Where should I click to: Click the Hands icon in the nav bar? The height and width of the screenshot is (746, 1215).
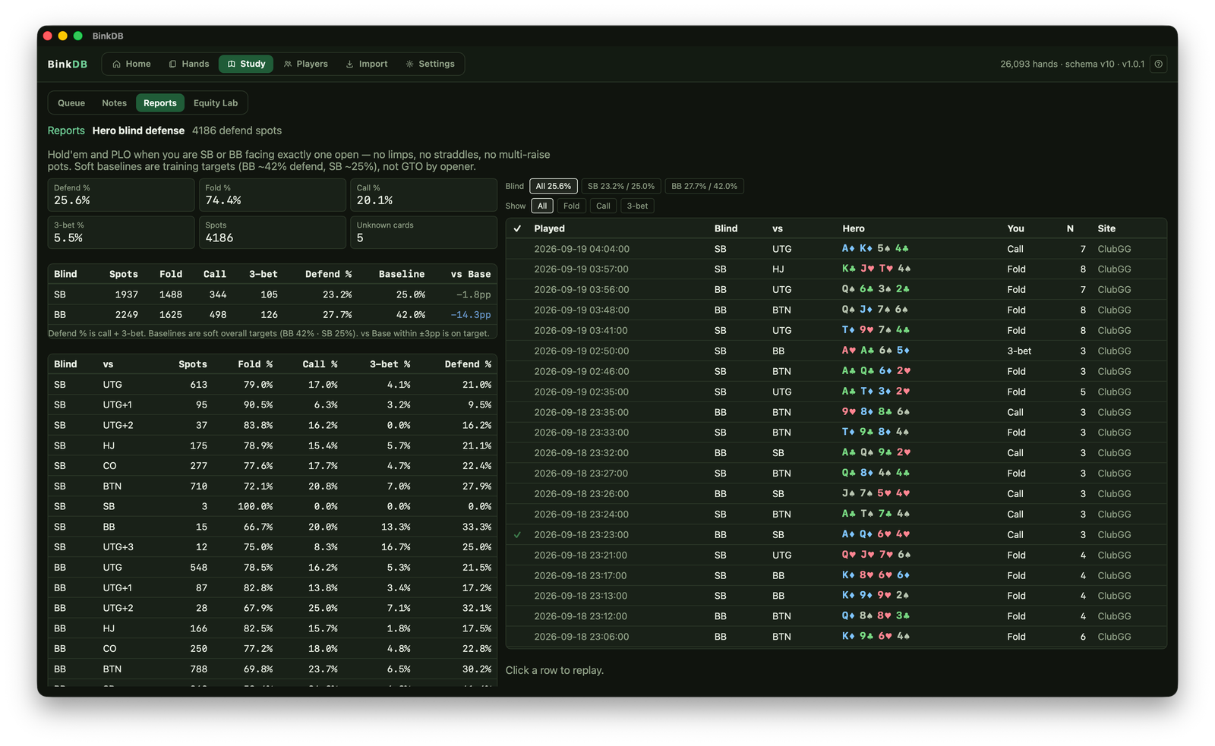[172, 65]
